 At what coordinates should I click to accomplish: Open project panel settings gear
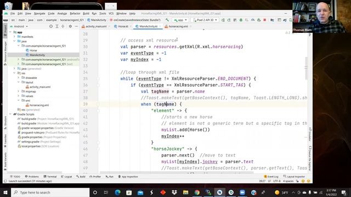(70, 26)
